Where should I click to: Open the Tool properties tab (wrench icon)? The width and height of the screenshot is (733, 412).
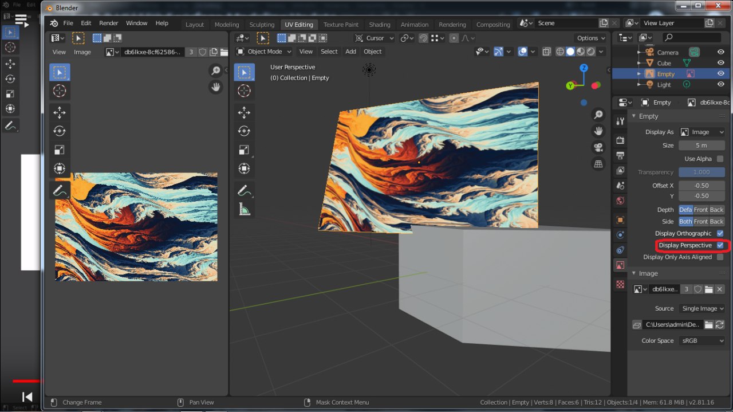[x=620, y=121]
